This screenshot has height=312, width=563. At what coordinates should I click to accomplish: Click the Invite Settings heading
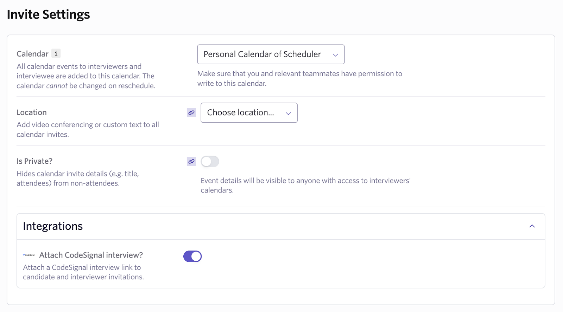[x=49, y=14]
